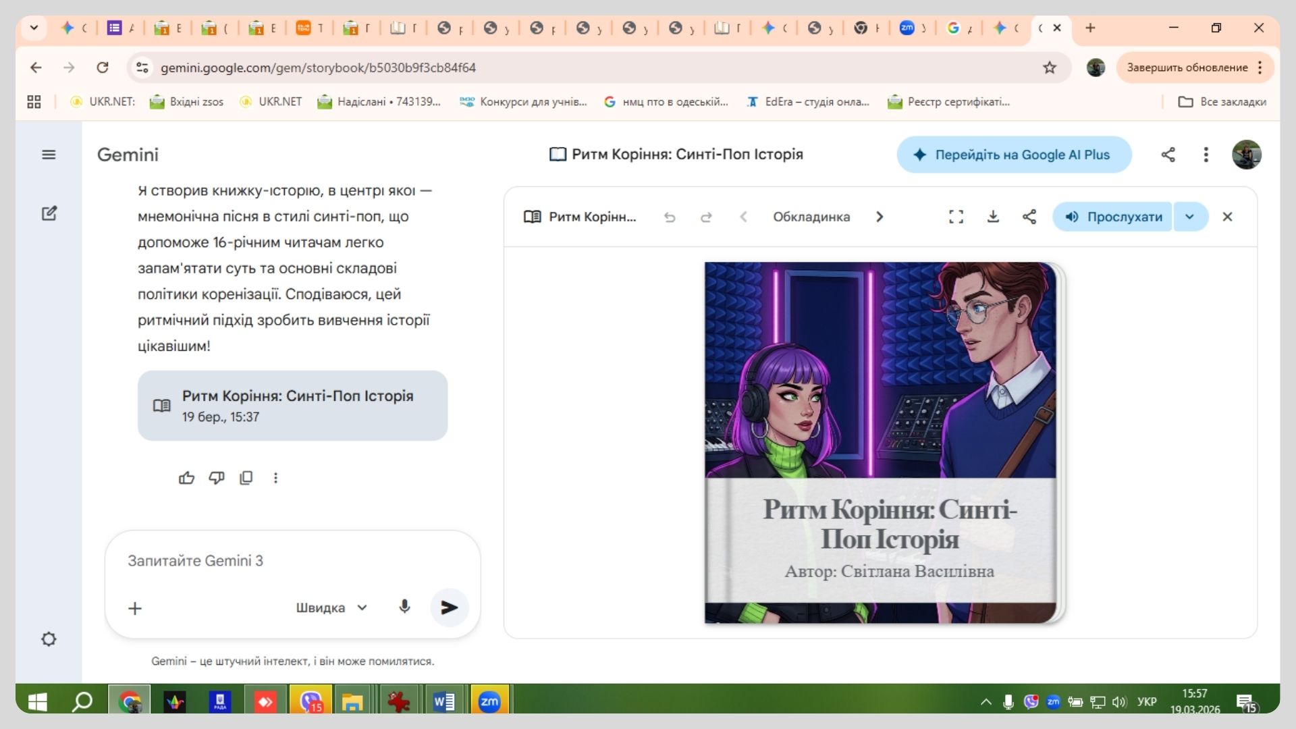Expand the Прослухати options dropdown arrow
Image resolution: width=1296 pixels, height=729 pixels.
(1190, 217)
